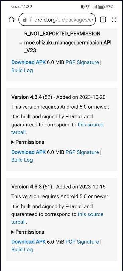
Task: Open source tarball link for Version 4.3.4
Action: click(x=57, y=129)
